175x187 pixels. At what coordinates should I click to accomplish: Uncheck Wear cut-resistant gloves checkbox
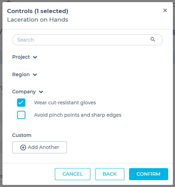tap(21, 103)
